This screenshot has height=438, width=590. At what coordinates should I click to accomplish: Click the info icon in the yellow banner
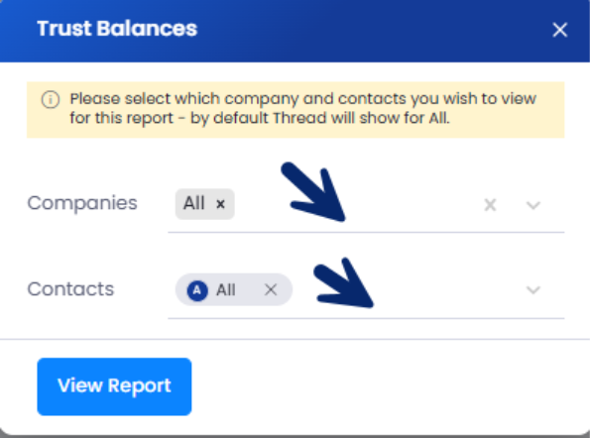pos(51,100)
